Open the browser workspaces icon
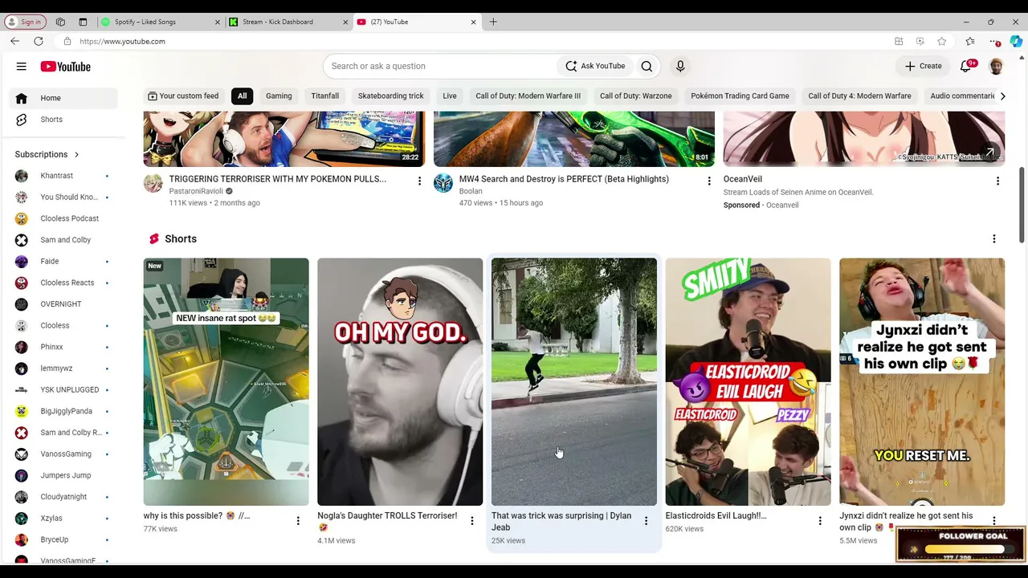This screenshot has height=578, width=1028. (x=60, y=22)
